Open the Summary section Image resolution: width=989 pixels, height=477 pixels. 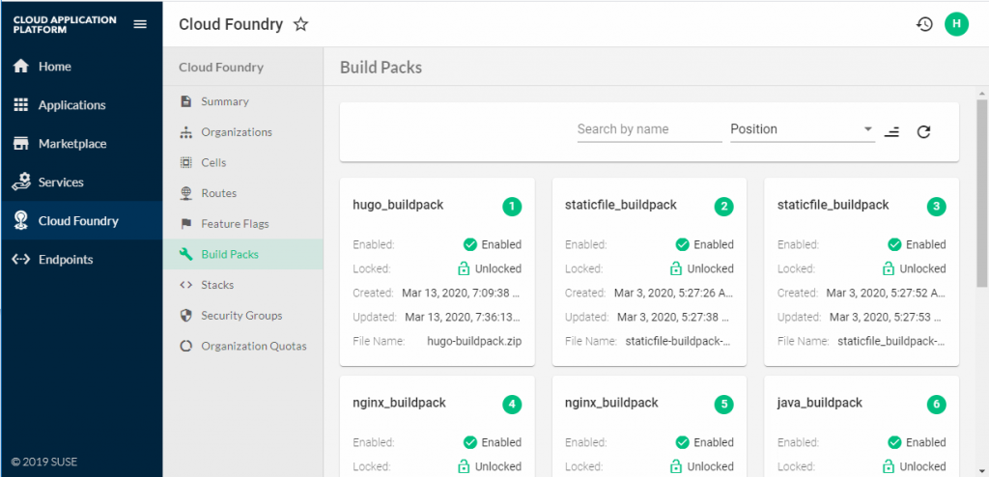coord(224,101)
